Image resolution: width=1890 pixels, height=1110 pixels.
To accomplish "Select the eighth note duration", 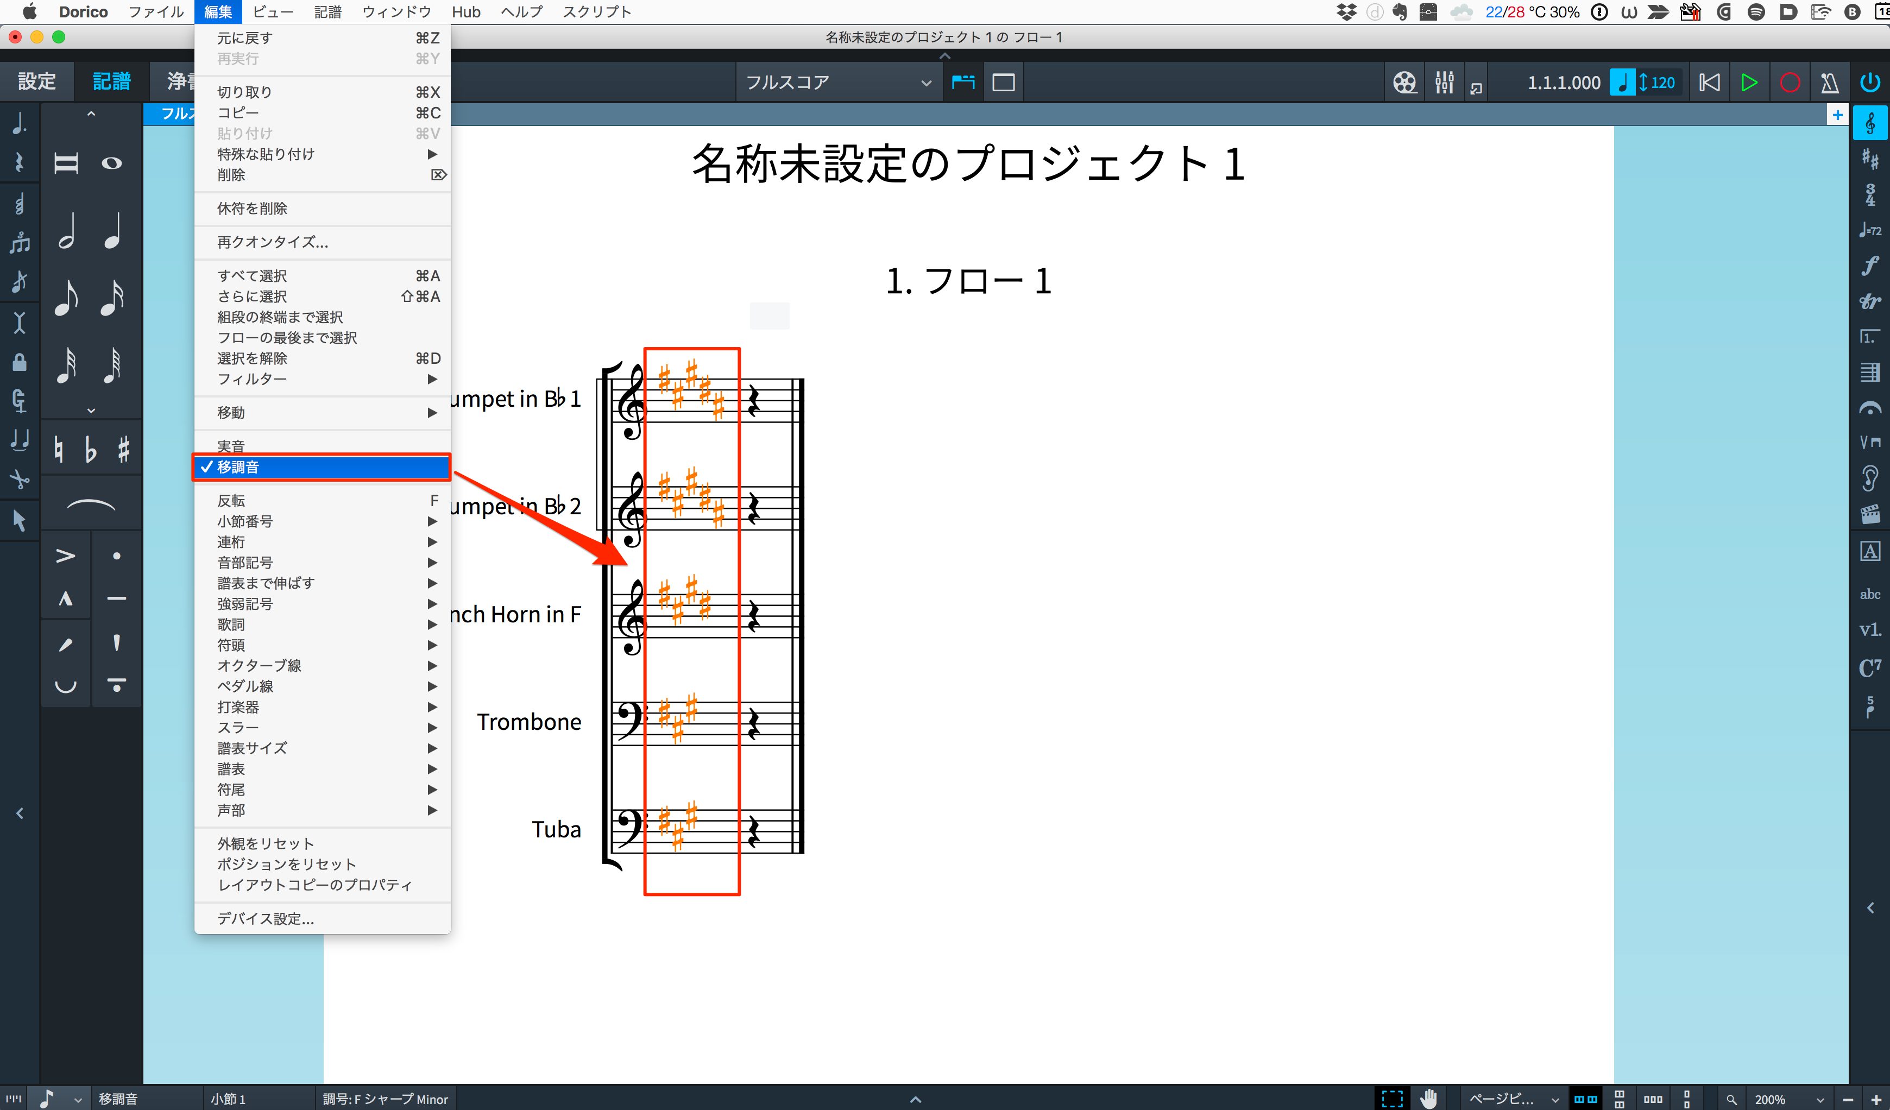I will pyautogui.click(x=67, y=298).
